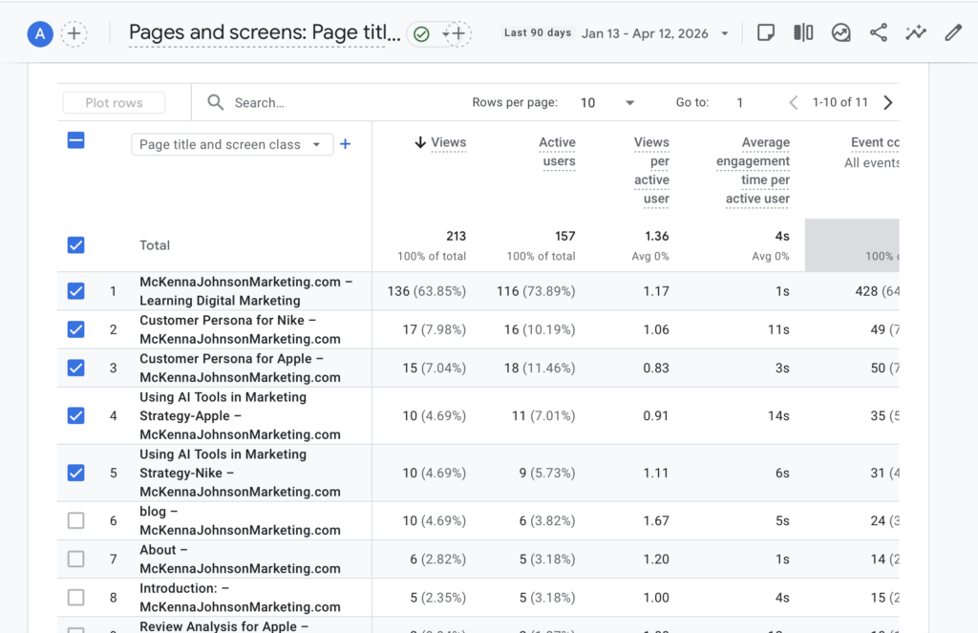Screen dimensions: 978x633
Task: Toggle the Total row checkbox
Action: (76, 245)
